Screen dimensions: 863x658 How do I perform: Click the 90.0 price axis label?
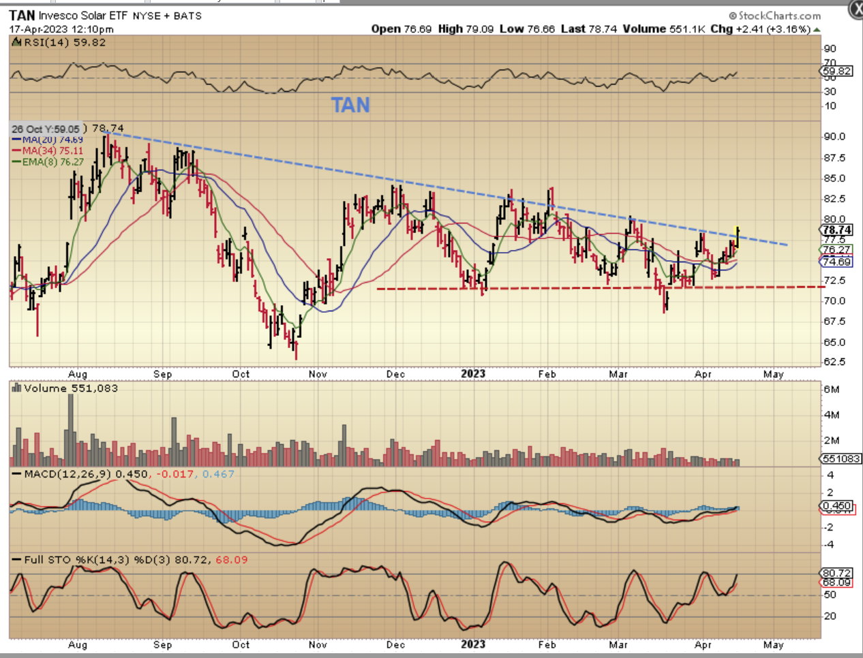[834, 136]
